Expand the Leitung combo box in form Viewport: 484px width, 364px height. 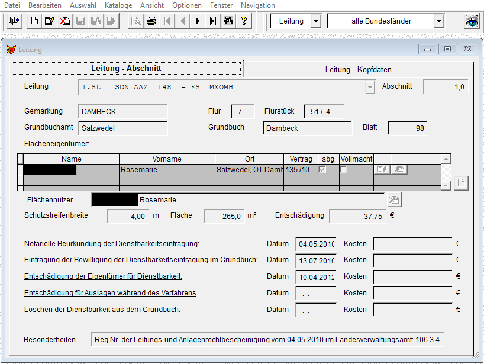pos(369,88)
